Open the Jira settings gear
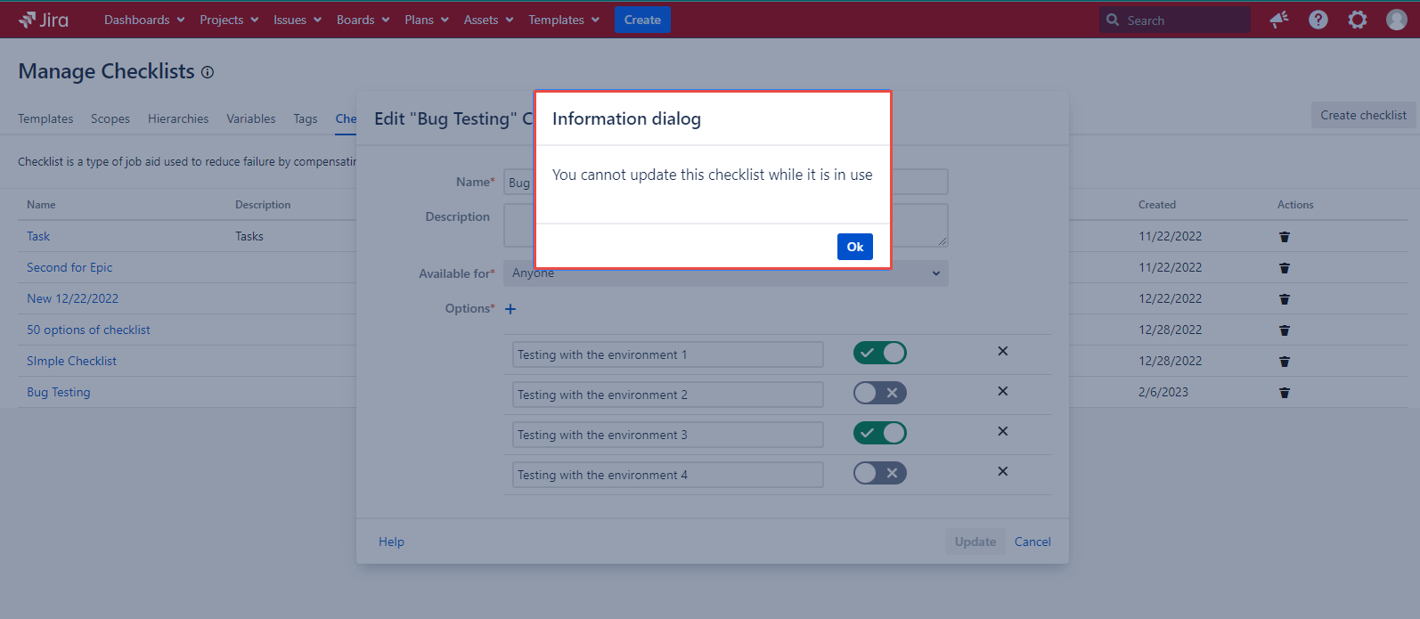The image size is (1420, 619). (x=1357, y=20)
